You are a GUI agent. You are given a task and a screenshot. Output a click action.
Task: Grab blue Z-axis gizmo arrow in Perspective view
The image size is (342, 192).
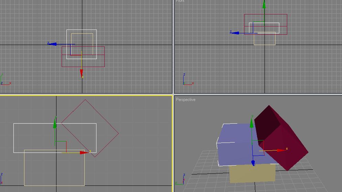253,162
